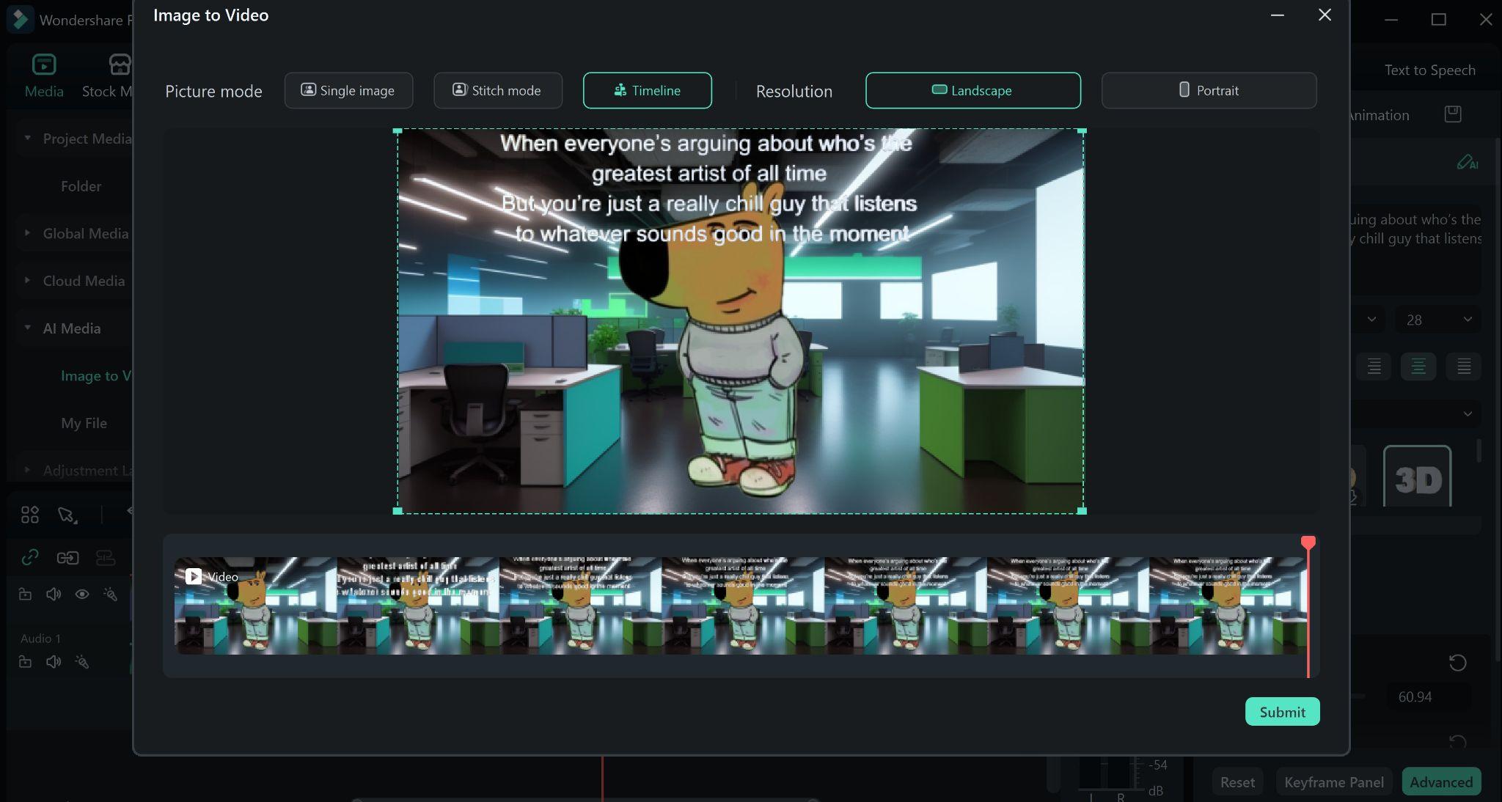
Task: Click the lower reset arrow below 60.94
Action: coord(1457,742)
